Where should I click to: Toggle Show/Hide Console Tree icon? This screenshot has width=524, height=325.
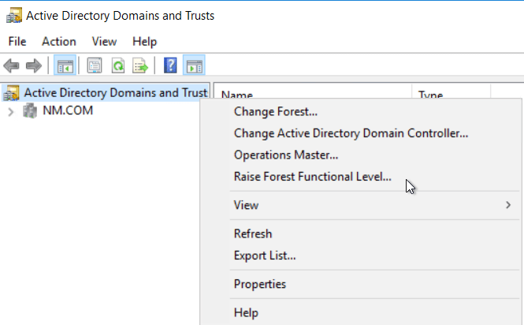click(65, 65)
